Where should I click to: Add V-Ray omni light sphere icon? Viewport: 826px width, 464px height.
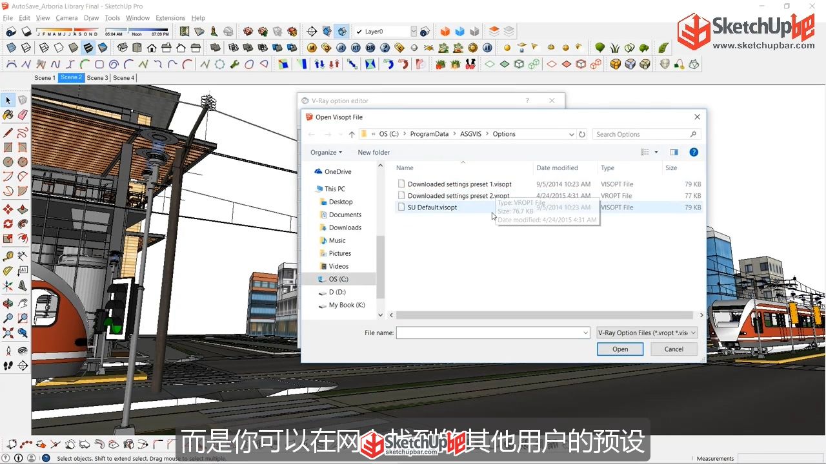point(507,48)
